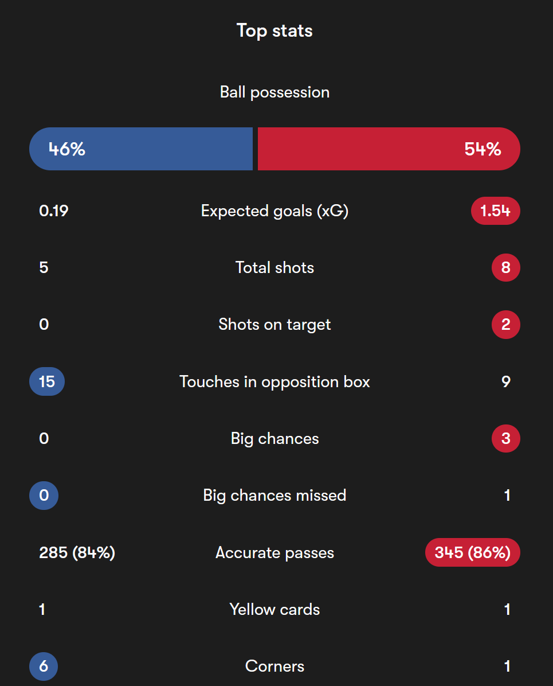The image size is (553, 686).
Task: Click the blue 15 touches badge
Action: [47, 381]
